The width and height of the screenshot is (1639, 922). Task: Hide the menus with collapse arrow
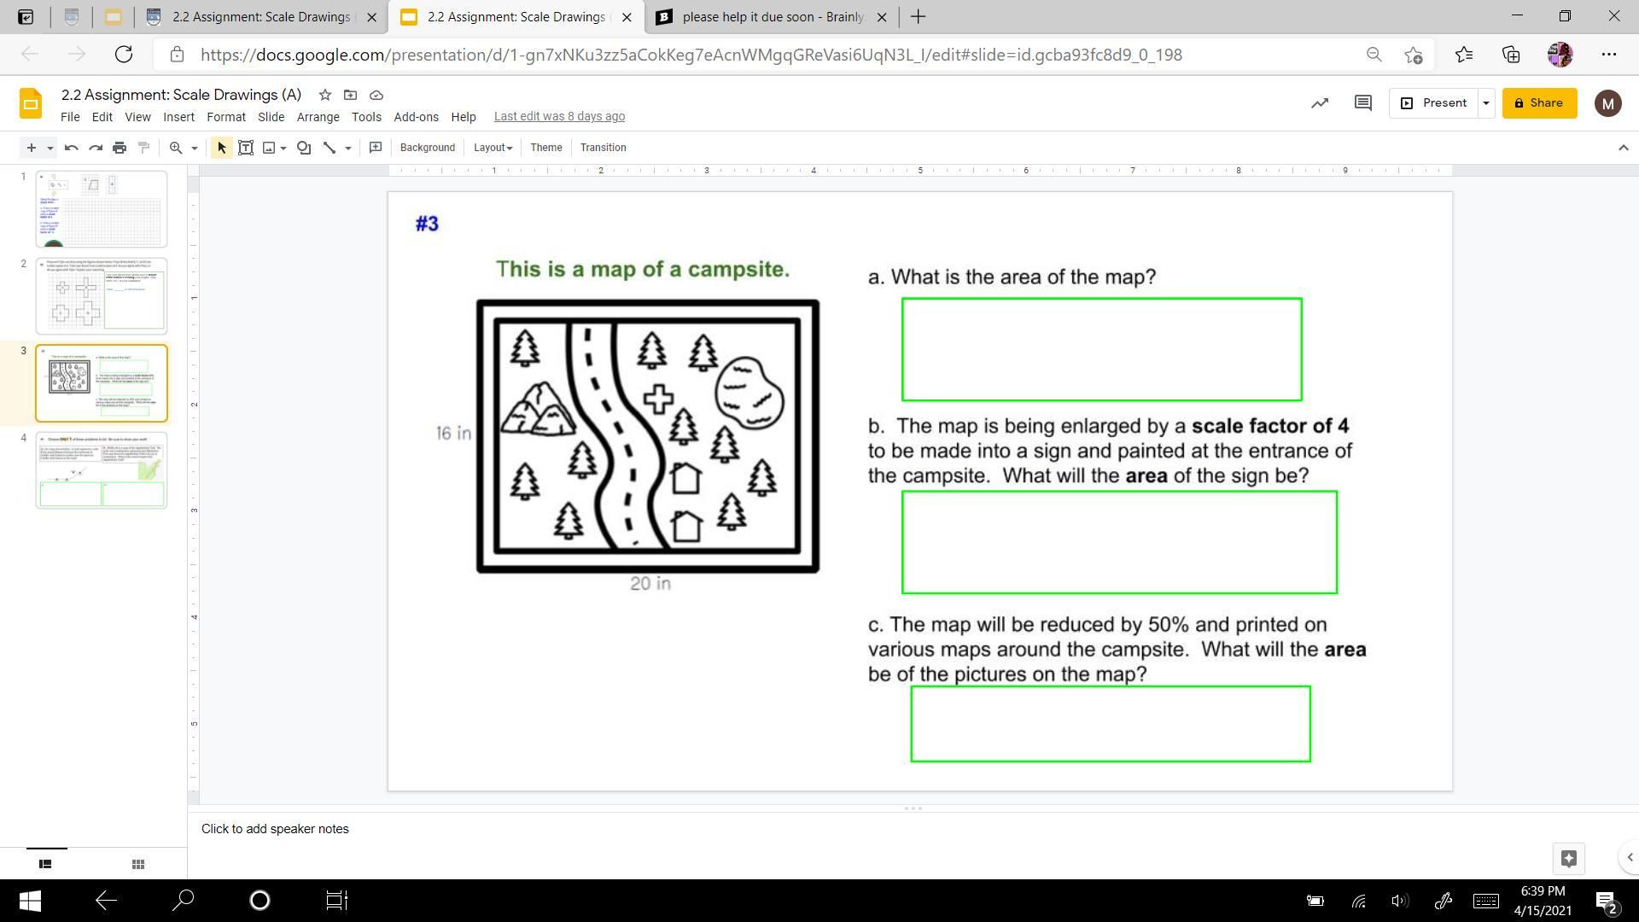pos(1623,148)
